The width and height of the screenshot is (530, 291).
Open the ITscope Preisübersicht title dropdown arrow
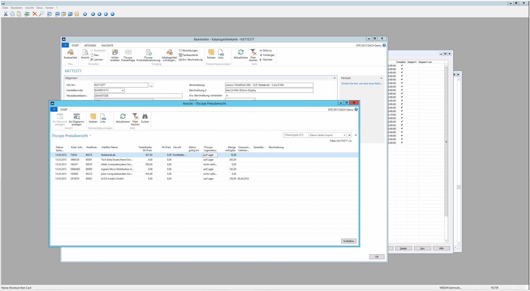pyautogui.click(x=90, y=136)
